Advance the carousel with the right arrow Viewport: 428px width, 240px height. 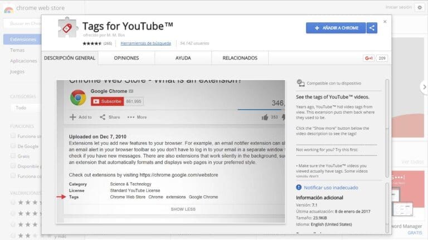coord(424,87)
